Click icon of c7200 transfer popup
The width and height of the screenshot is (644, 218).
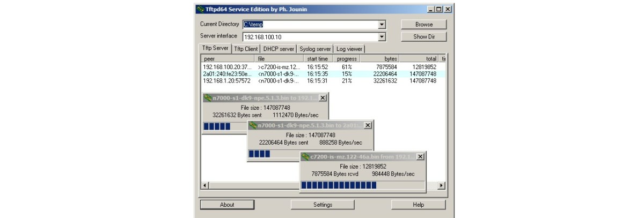[305, 156]
